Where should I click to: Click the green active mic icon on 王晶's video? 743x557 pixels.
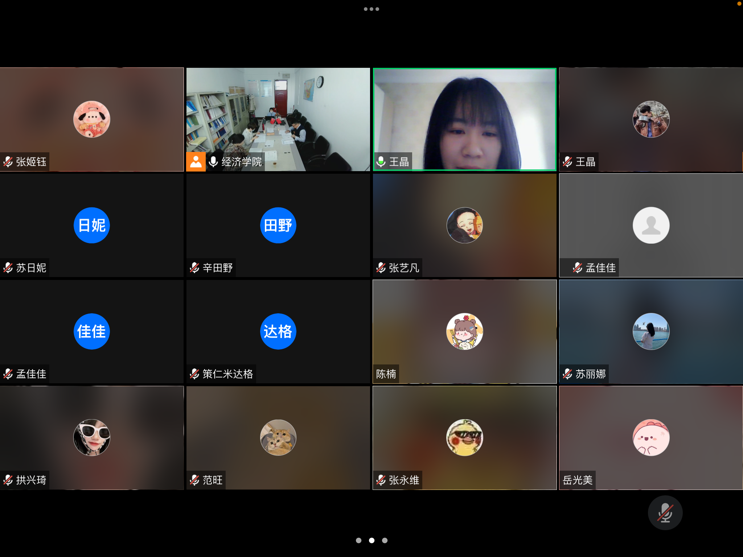pyautogui.click(x=381, y=162)
